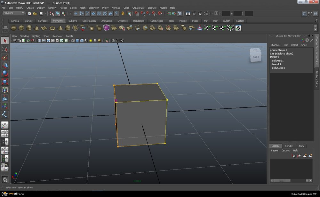The width and height of the screenshot is (320, 197).
Task: Click the Save scene icon
Action: click(41, 13)
